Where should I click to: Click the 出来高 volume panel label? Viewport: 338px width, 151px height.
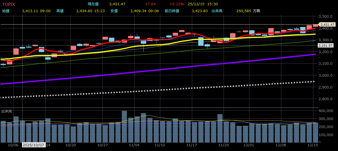pyautogui.click(x=6, y=111)
